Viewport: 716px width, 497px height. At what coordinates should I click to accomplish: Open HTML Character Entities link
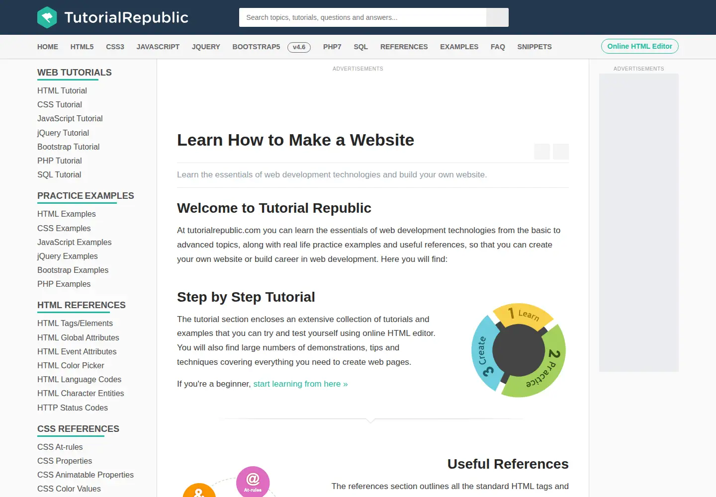[81, 393]
